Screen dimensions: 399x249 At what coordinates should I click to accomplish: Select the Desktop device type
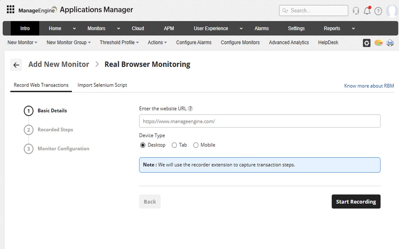click(143, 145)
